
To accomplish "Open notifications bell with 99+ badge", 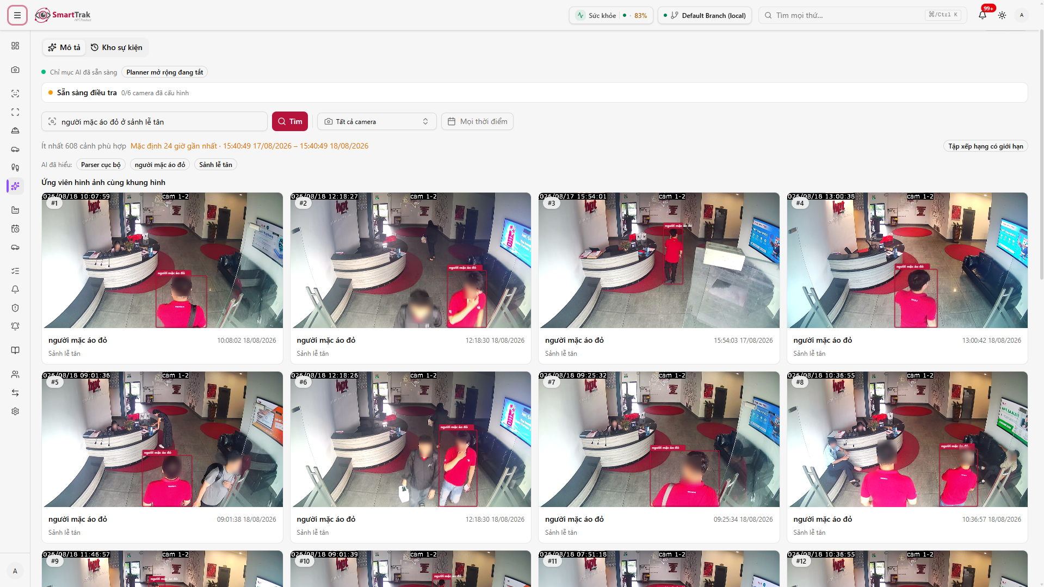I will [x=983, y=15].
